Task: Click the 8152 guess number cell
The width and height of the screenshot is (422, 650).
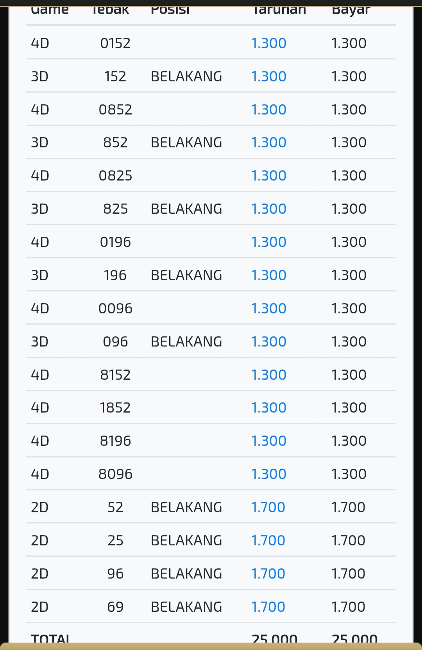Action: click(115, 375)
